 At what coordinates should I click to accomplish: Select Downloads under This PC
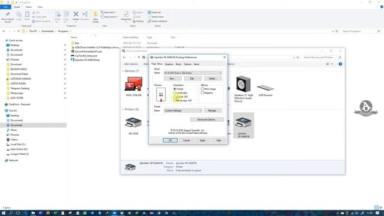(x=16, y=125)
